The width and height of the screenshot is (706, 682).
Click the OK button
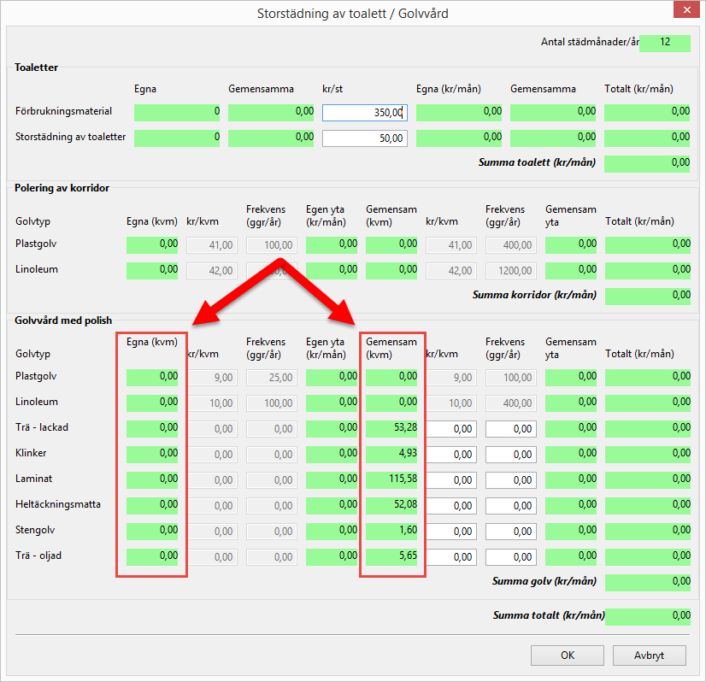click(x=568, y=656)
